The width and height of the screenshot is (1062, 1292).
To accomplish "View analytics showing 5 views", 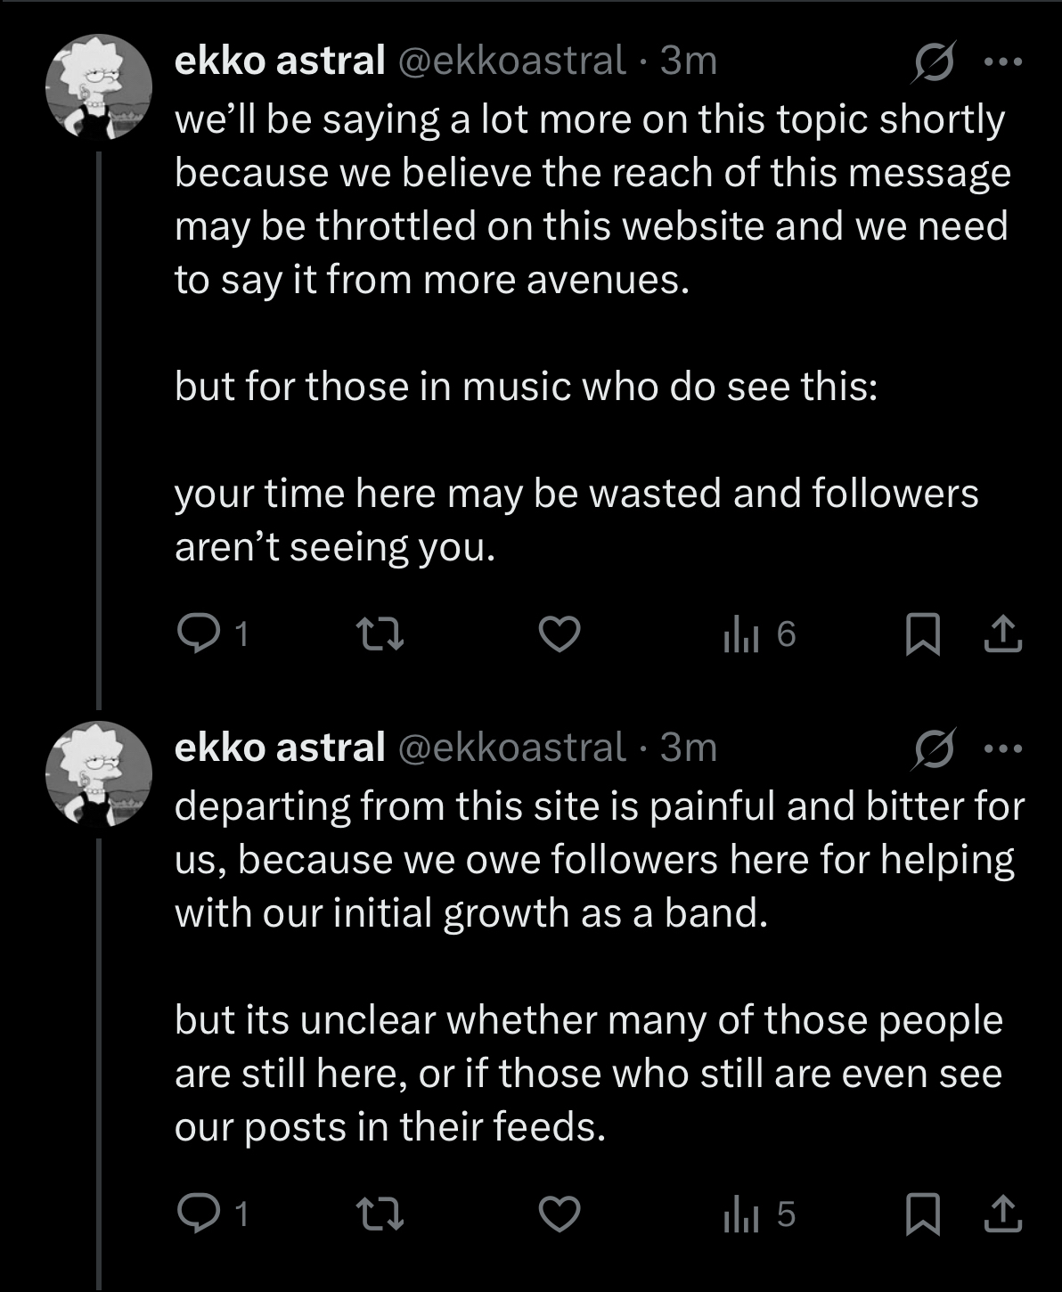I will pos(740,1214).
